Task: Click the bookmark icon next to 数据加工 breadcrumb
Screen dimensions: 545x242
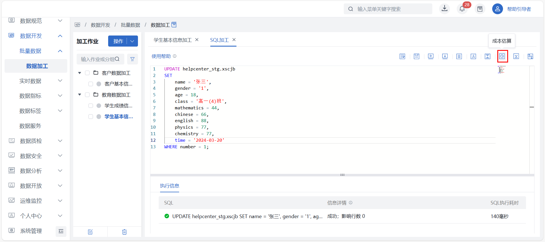Action: pyautogui.click(x=174, y=25)
